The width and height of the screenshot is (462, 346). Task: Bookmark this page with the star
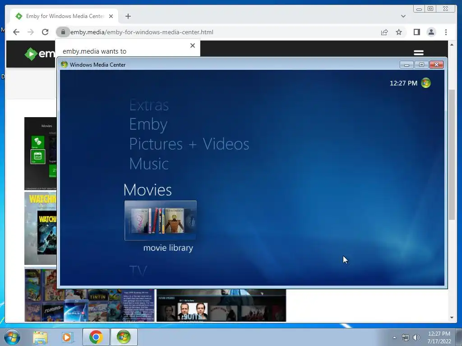point(399,32)
